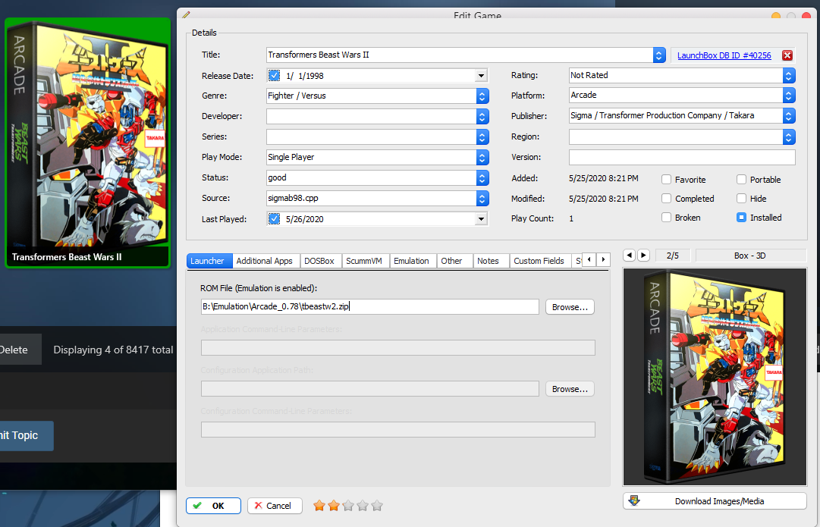
Task: Click the pencil icon in the title bar
Action: click(x=186, y=14)
